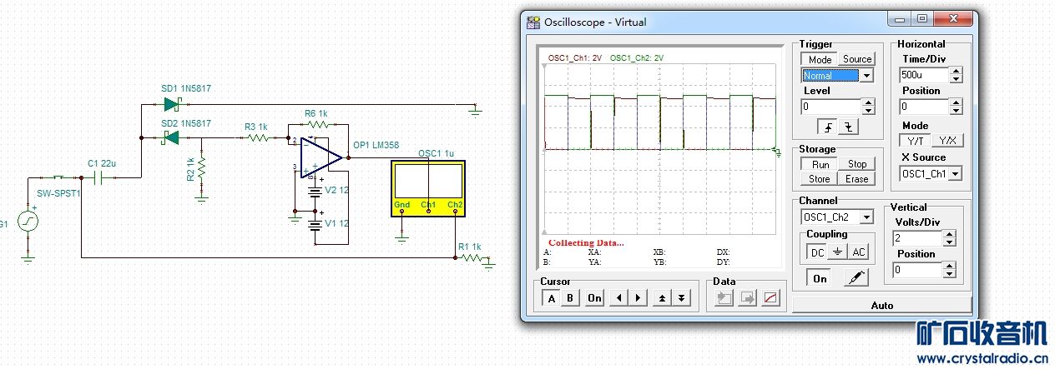Move cursor left with arrow button
This screenshot has width=1055, height=369.
[x=618, y=297]
